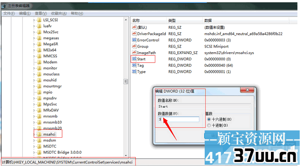Image resolution: width=302 pixels, height=167 pixels.
Task: Click the string icon beside DriverPackageId
Action: pos(134,33)
